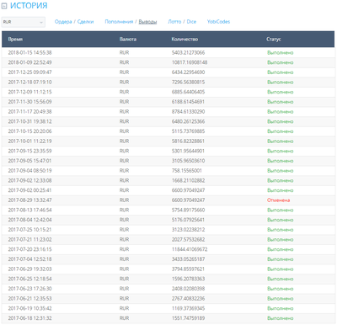The height and width of the screenshot is (325, 337).
Task: Select timestamp 2017-10-01 11:22:19
Action: [x=29, y=141]
